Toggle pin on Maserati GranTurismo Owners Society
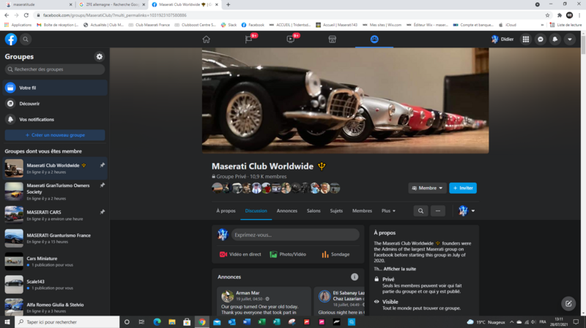Viewport: 586px width, 328px height. pyautogui.click(x=102, y=186)
